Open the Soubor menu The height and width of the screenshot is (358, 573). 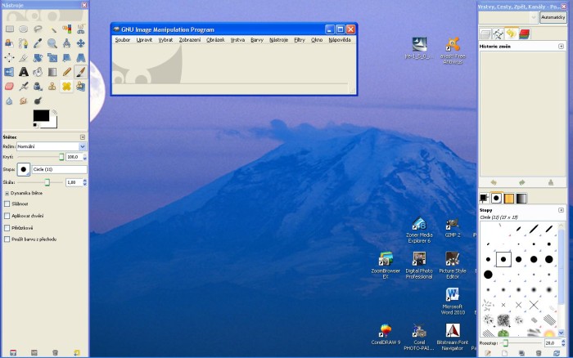coord(123,40)
